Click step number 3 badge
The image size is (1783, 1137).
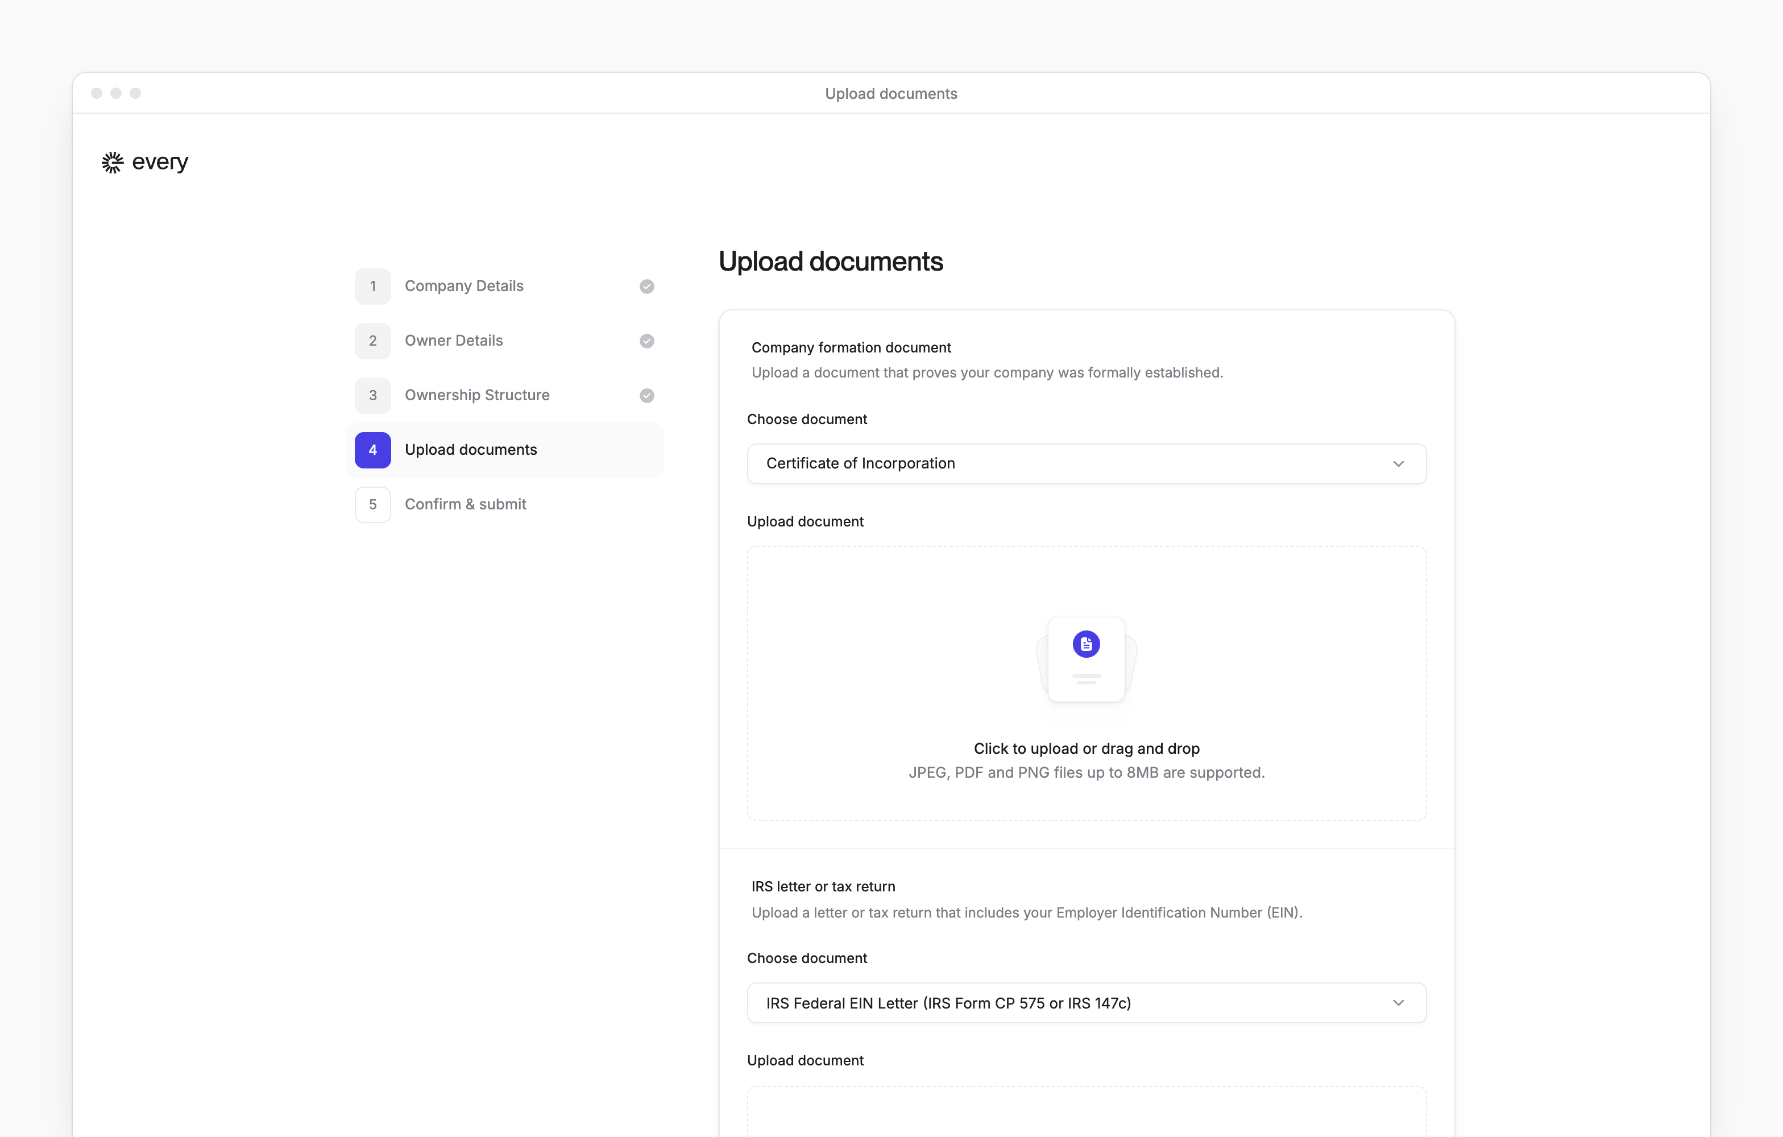pos(372,395)
